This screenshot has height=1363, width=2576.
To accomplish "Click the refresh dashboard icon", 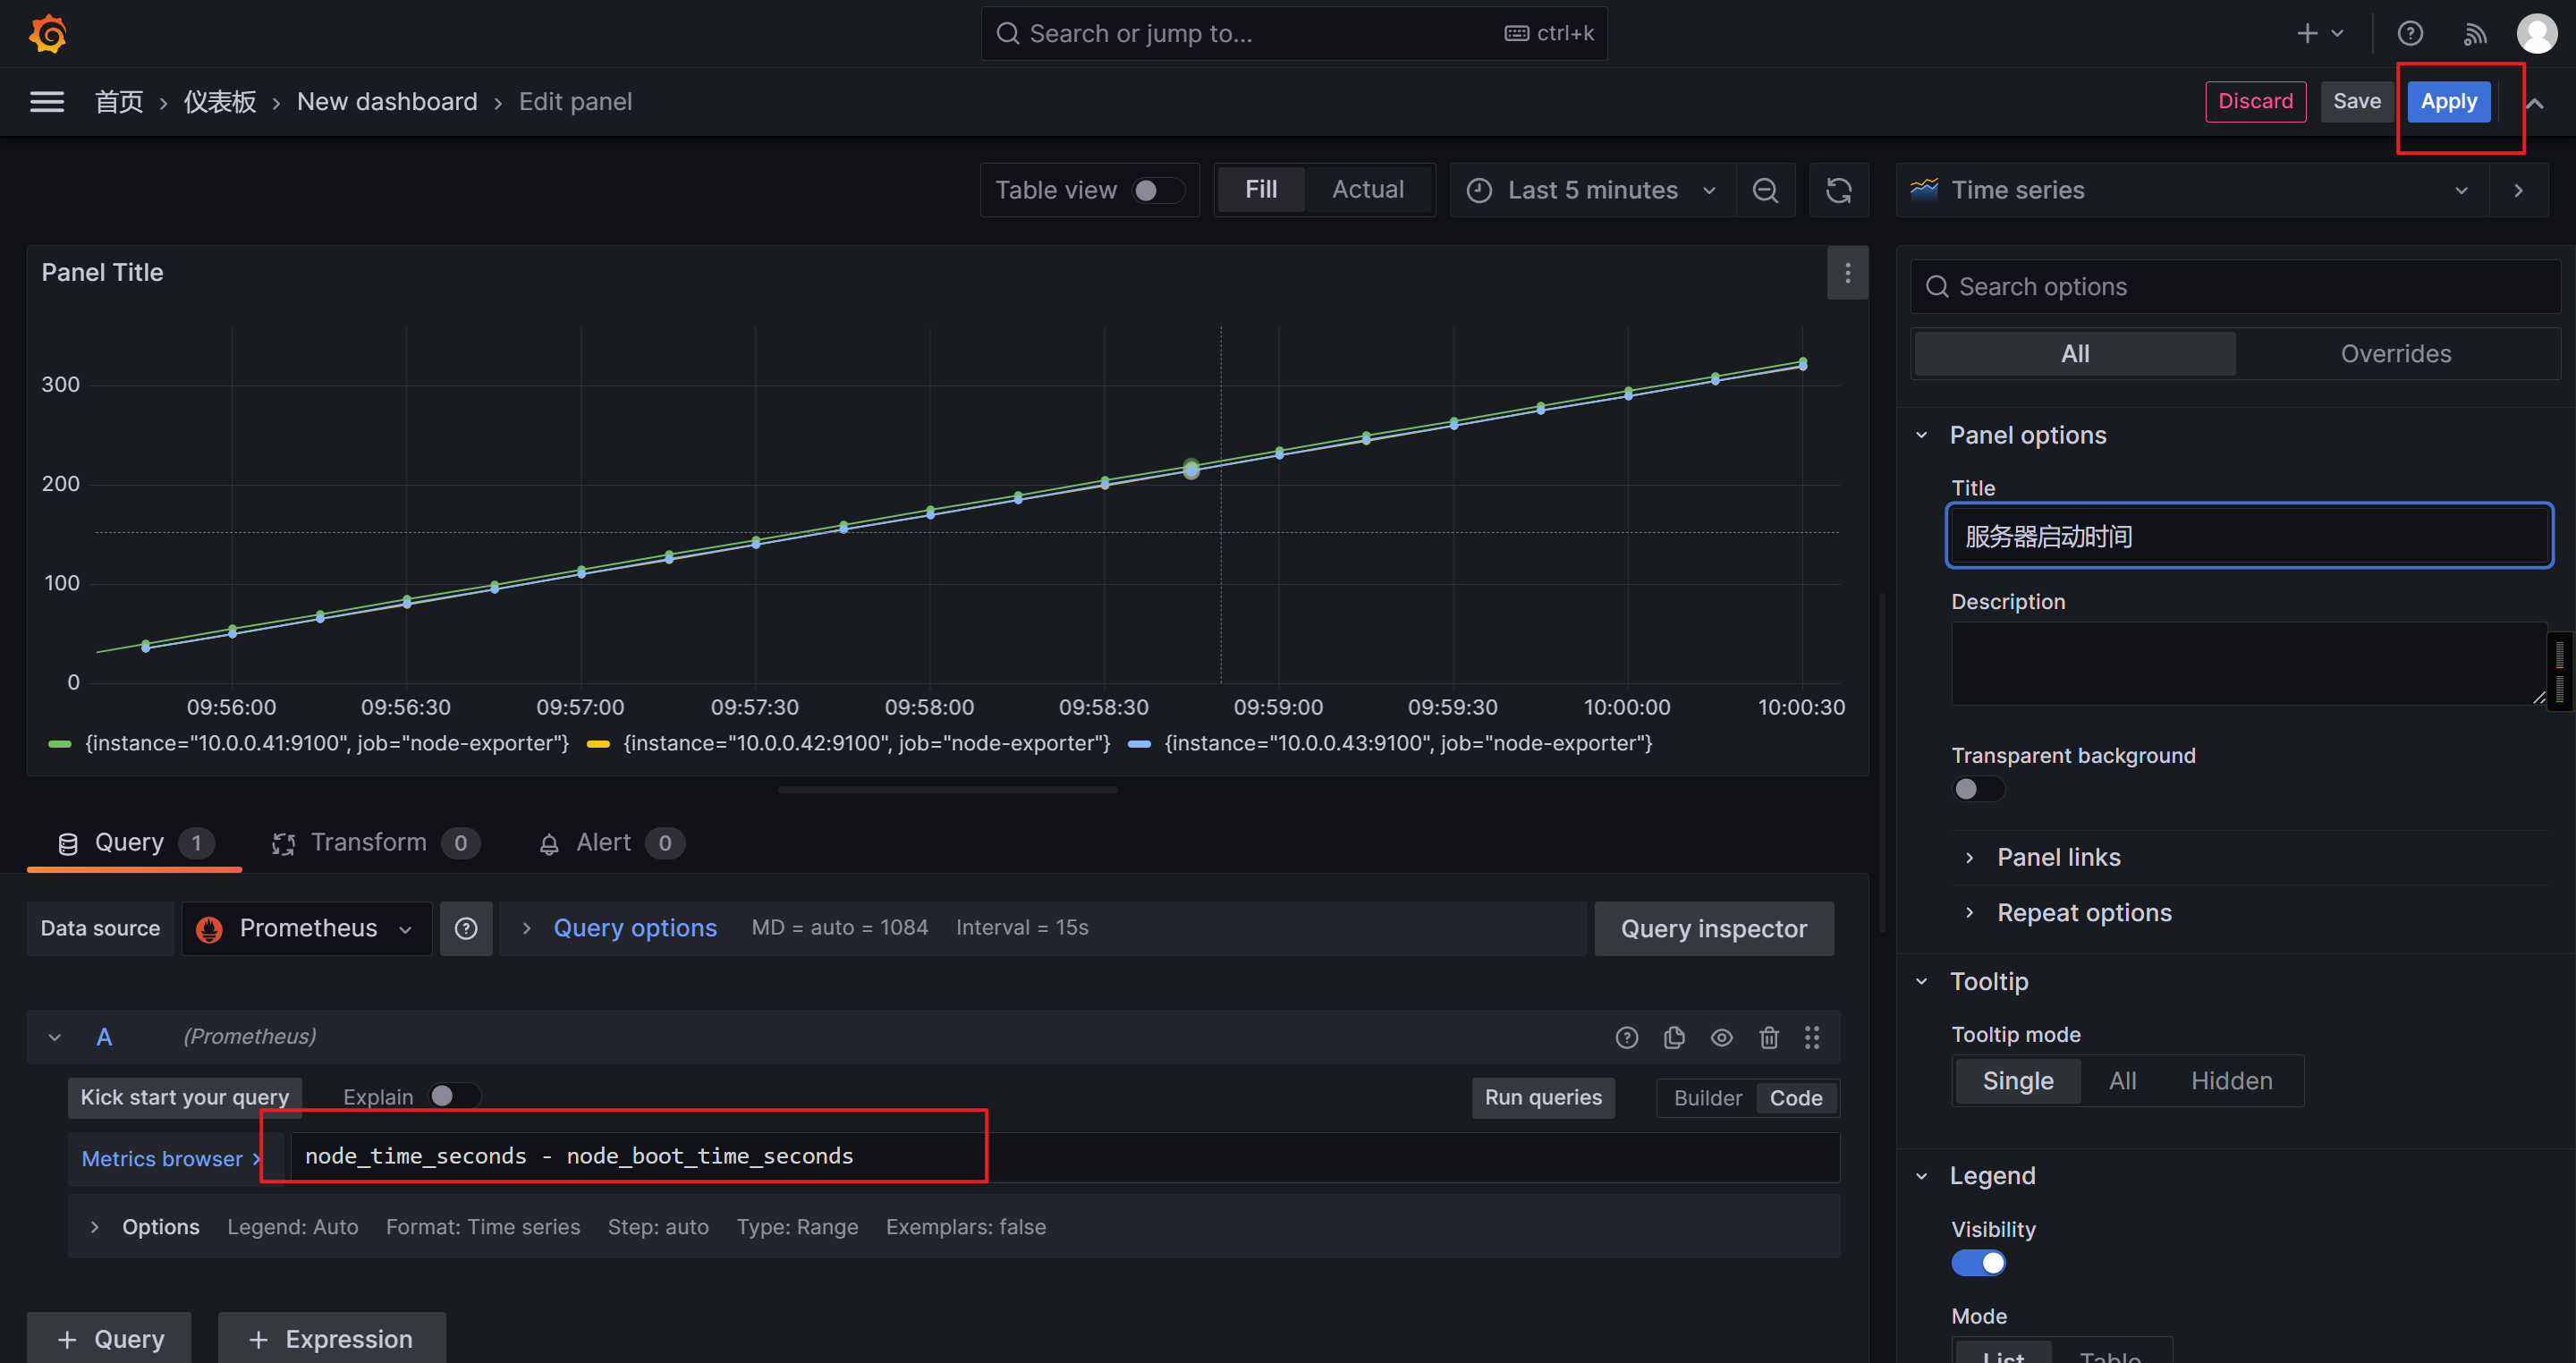I will click(x=1838, y=190).
